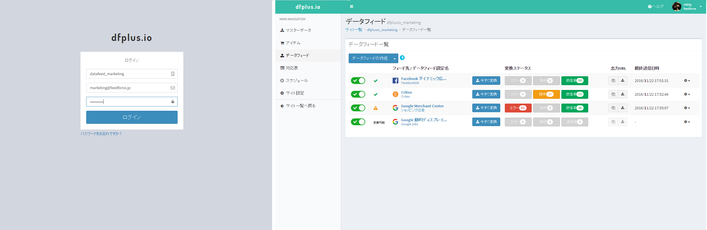Click the blue ログイン button
The width and height of the screenshot is (707, 230).
(132, 117)
